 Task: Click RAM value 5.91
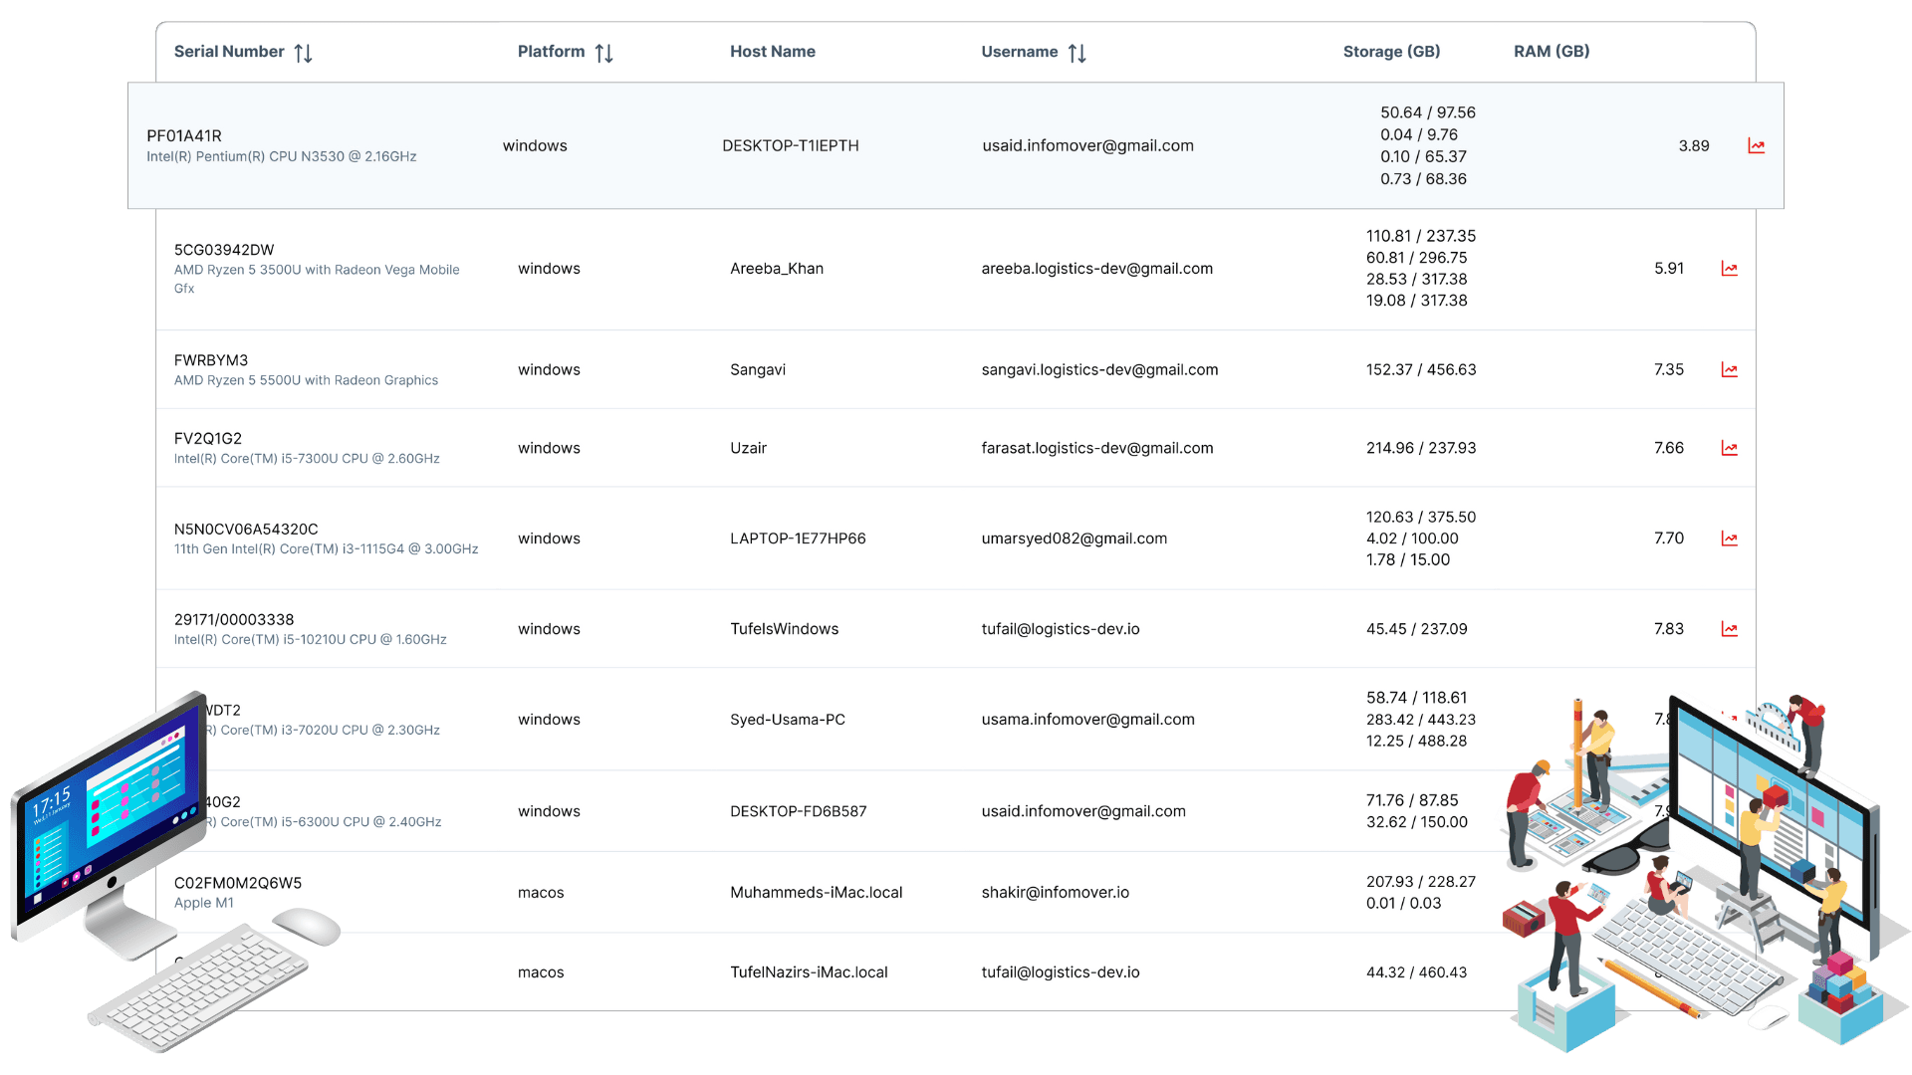point(1669,269)
